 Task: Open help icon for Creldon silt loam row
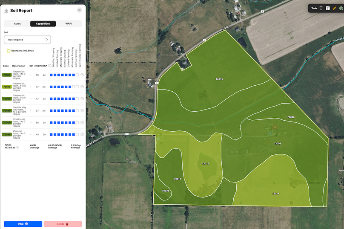tap(82, 122)
